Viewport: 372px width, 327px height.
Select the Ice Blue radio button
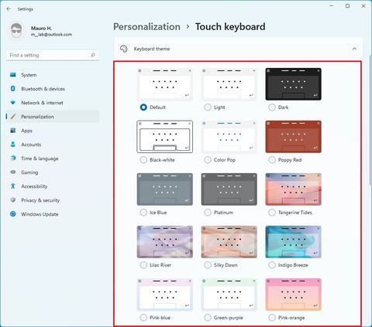(143, 213)
